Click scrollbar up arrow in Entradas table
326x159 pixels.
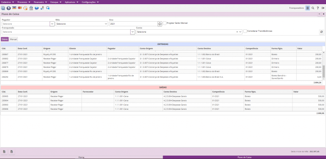(323, 52)
